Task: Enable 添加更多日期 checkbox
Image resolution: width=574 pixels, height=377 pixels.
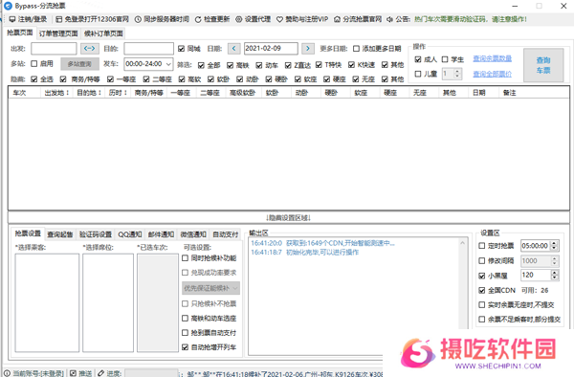Action: 356,49
